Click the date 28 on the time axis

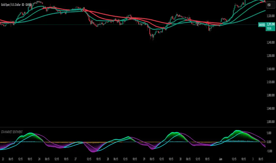[108, 159]
